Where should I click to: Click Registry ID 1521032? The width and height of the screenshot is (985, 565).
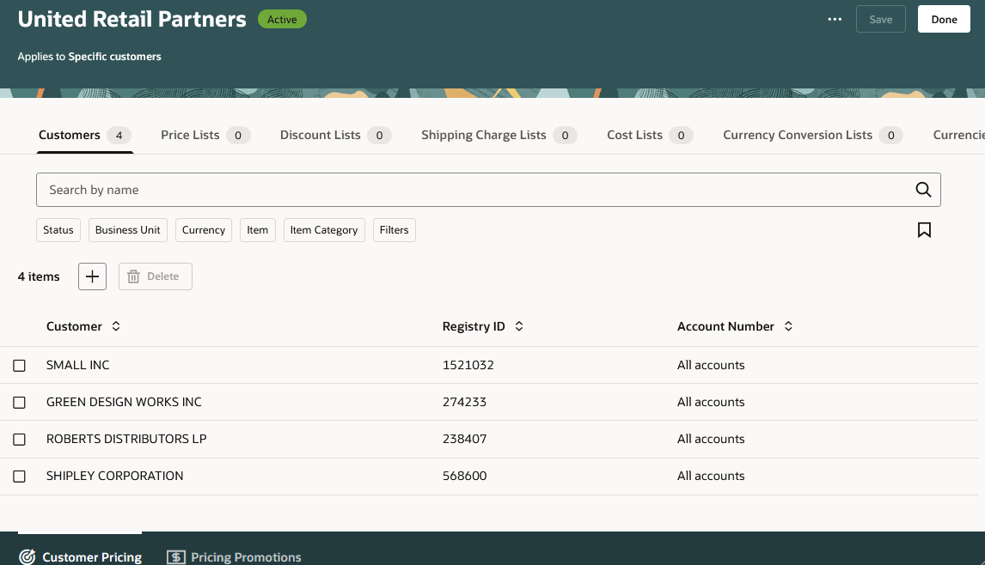468,365
